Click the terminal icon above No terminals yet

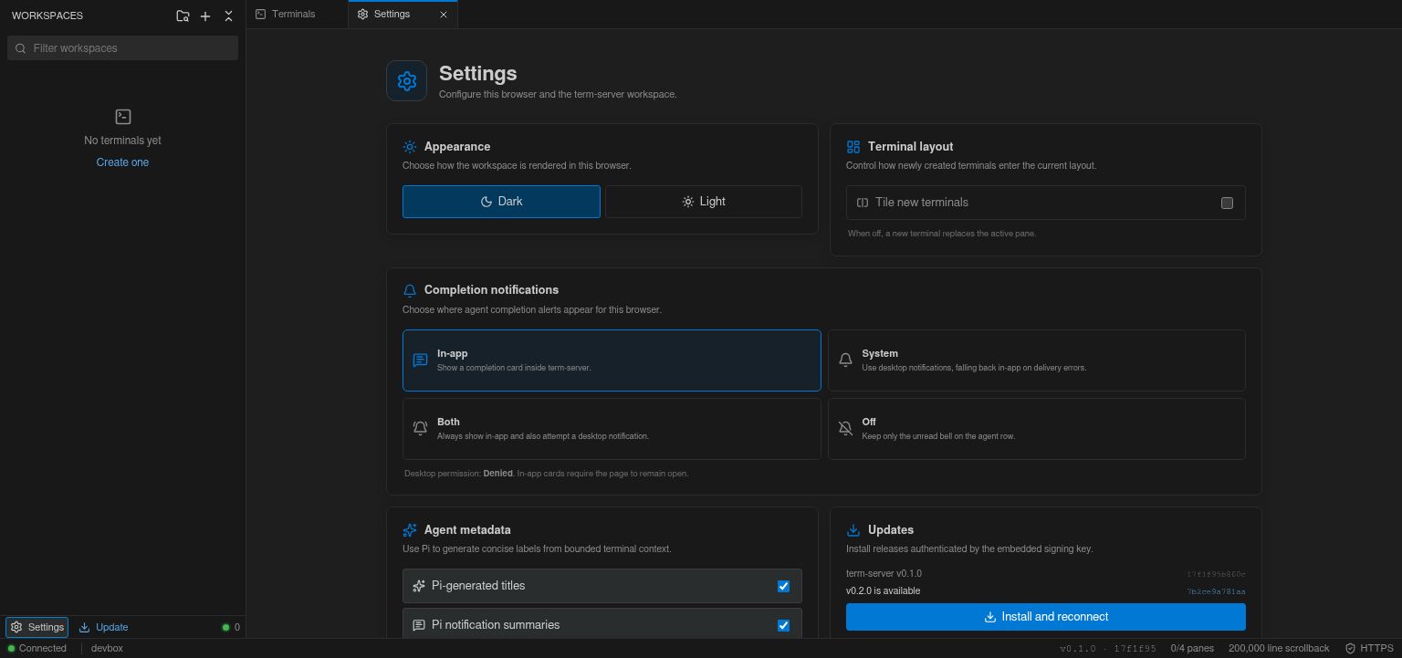click(x=123, y=117)
